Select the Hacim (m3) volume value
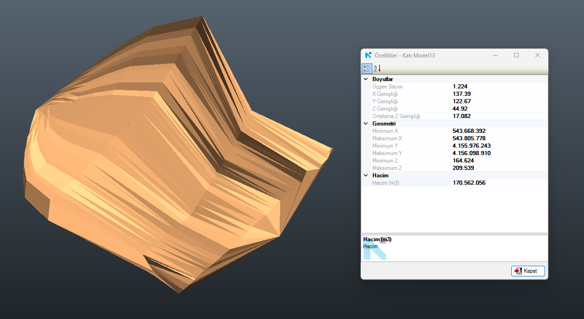The height and width of the screenshot is (319, 584). pyautogui.click(x=469, y=183)
